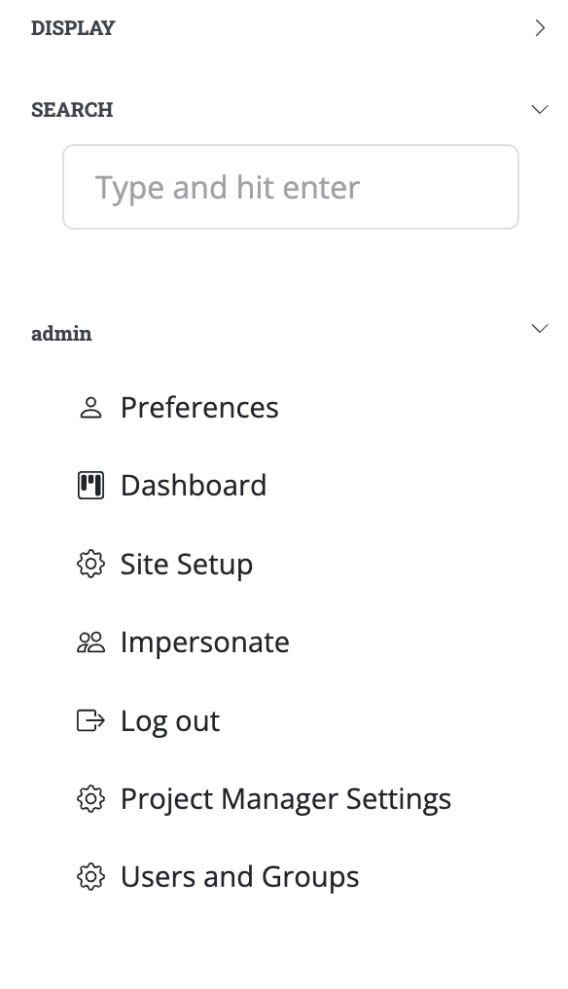Viewport: 568px width, 989px height.
Task: Click the gear icon beside Project Manager Settings
Action: [90, 798]
